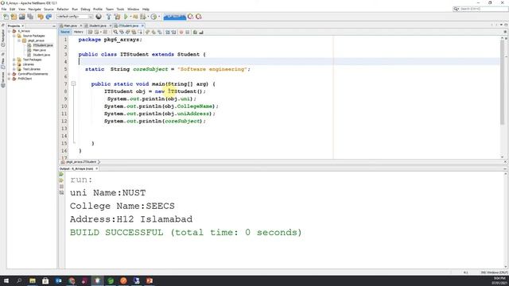Screen dimensions: 509x286
Task: Expand the Test Packages node
Action: (14, 60)
